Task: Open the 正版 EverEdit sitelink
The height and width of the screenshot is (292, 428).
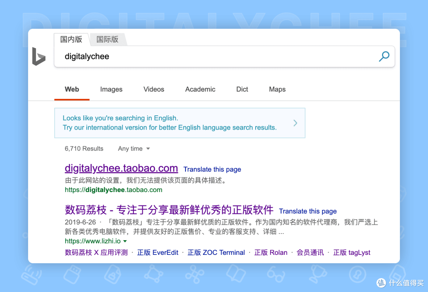Action: click(x=158, y=252)
